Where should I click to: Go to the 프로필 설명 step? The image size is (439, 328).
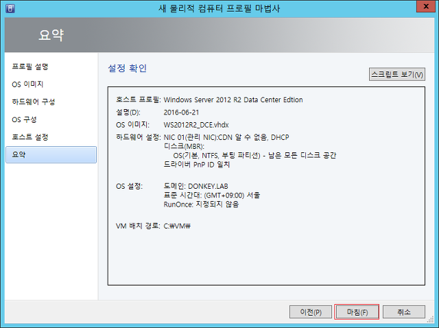pos(30,67)
